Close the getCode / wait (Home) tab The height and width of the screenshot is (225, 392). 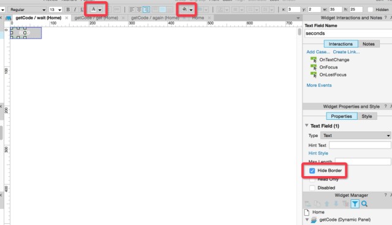point(67,18)
